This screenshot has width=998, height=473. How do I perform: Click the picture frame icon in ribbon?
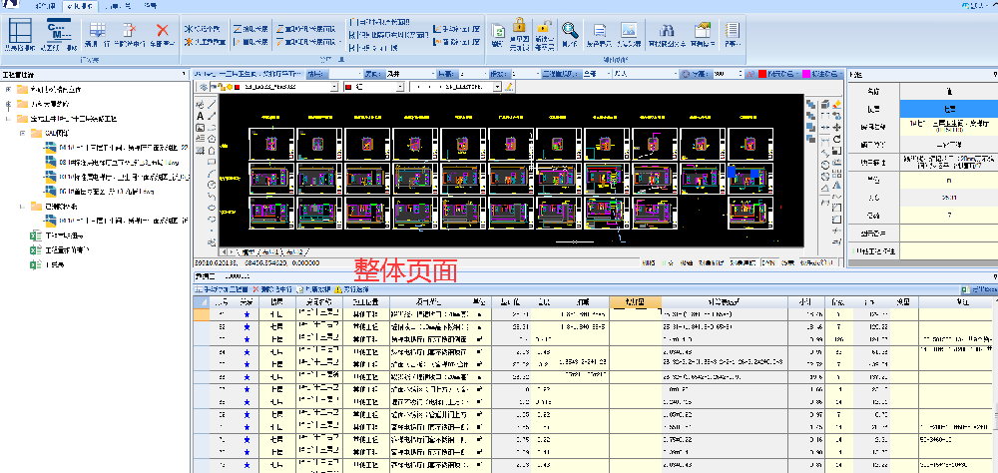(629, 30)
